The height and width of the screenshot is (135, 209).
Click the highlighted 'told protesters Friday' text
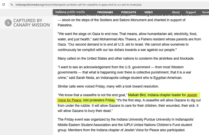(x=99, y=100)
